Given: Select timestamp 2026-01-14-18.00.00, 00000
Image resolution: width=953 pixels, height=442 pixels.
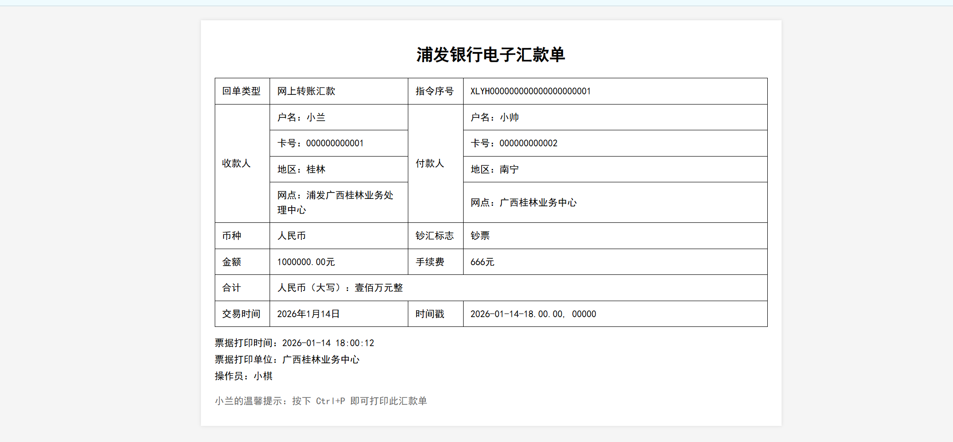Looking at the screenshot, I should tap(616, 314).
